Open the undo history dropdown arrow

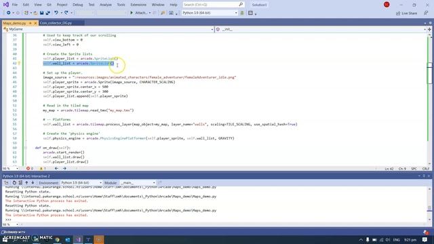(x=61, y=13)
